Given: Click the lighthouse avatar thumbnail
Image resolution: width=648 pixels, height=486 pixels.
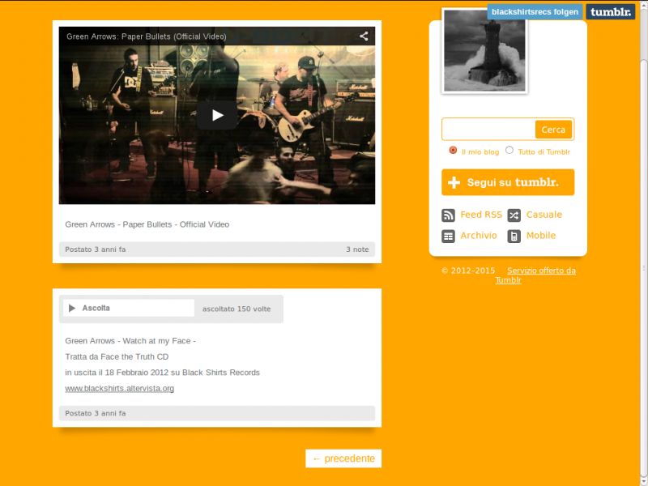Looking at the screenshot, I should [x=484, y=51].
